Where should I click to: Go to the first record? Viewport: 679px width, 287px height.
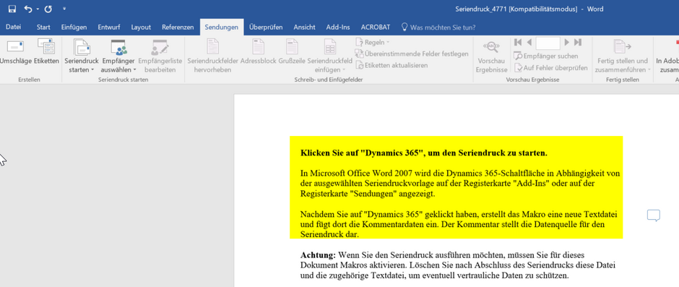click(518, 43)
